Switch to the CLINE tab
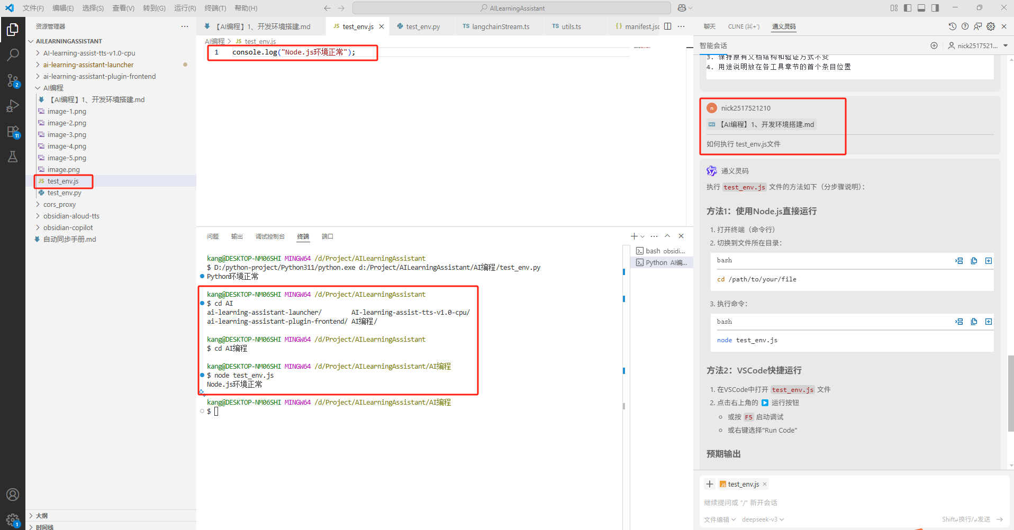1014x530 pixels. 744,26
